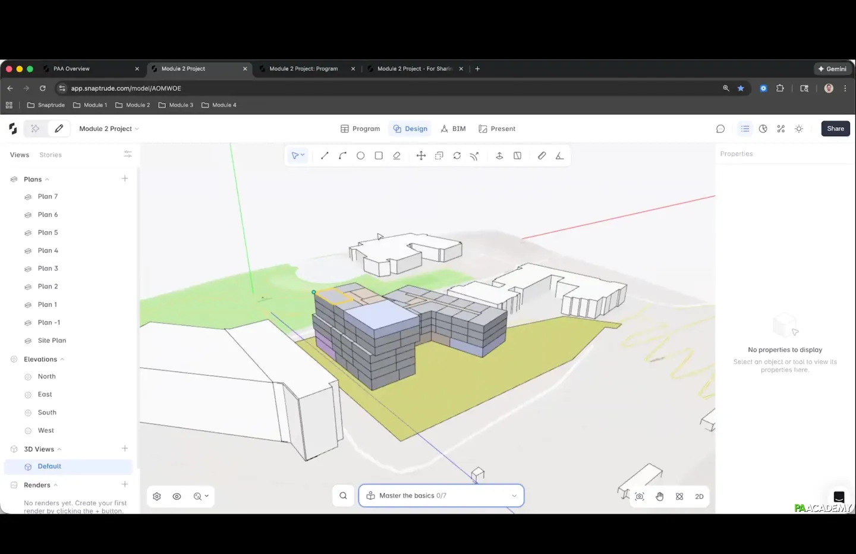This screenshot has width=856, height=554.
Task: Activate the Eraser tool
Action: click(x=396, y=156)
